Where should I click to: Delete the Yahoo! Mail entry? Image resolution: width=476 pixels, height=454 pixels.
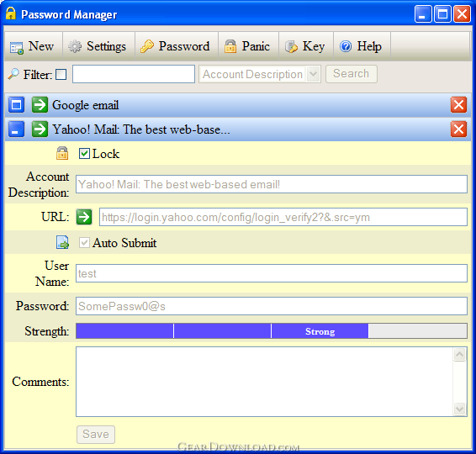458,129
